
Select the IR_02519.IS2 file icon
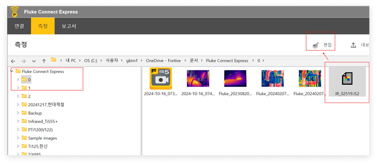tap(347, 79)
